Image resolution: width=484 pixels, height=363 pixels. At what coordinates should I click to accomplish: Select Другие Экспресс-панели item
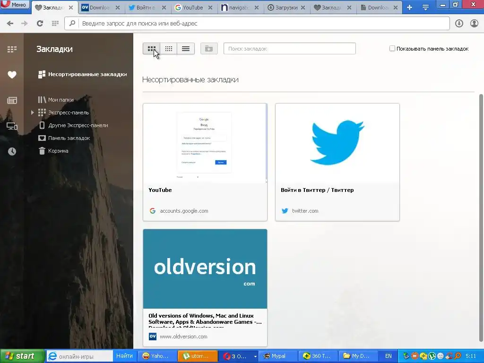click(73, 125)
